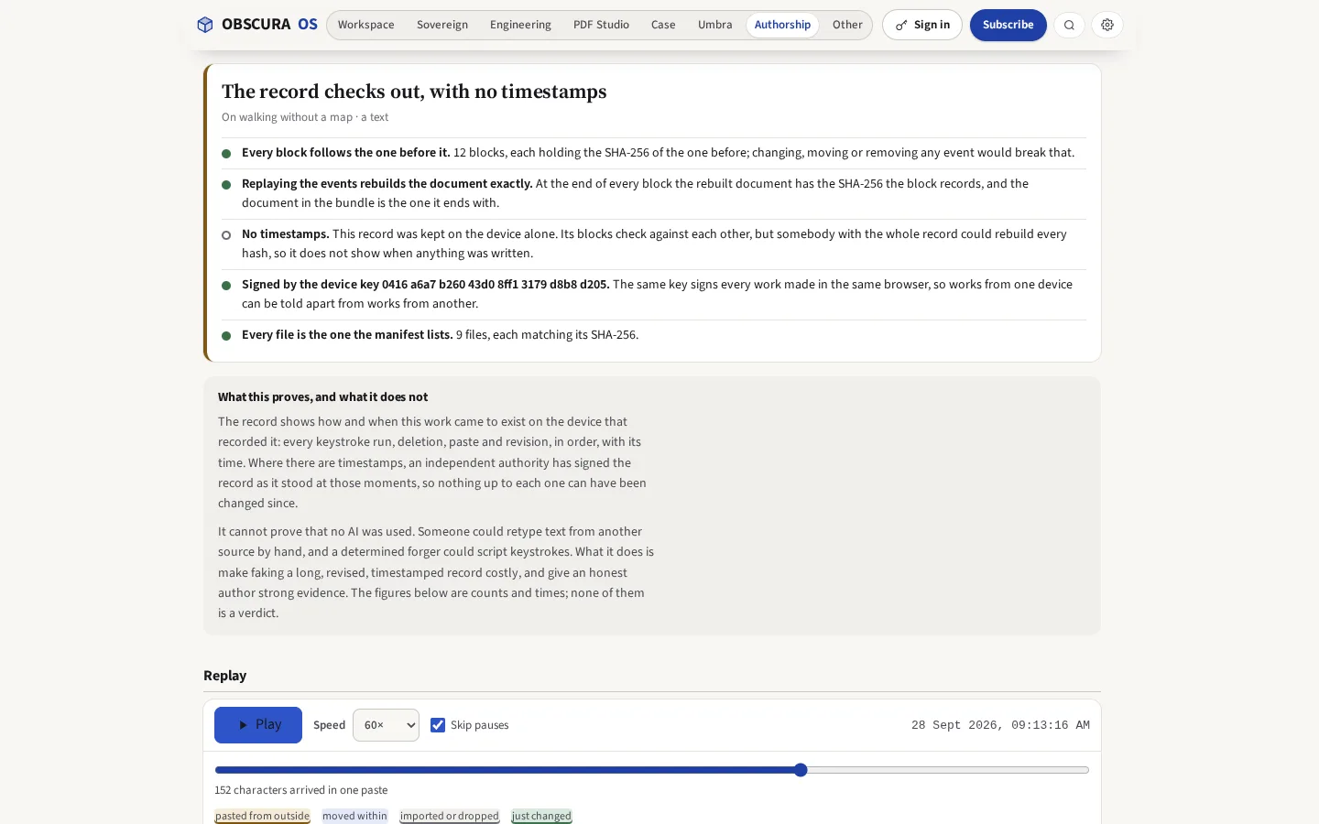Screen dimensions: 1319x824
Task: Click the green dot beside 'Every file is the one'
Action: pos(226,336)
